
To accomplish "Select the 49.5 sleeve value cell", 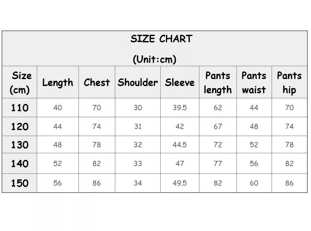I will (180, 183).
